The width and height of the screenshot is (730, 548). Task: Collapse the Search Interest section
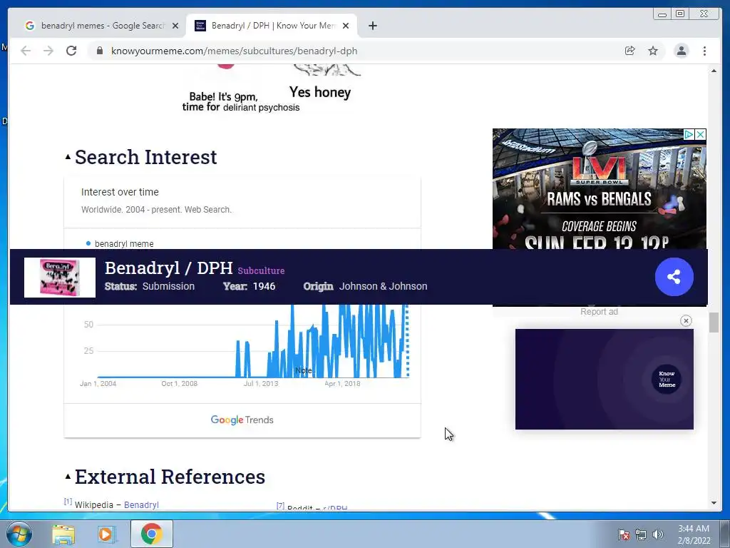pos(68,157)
